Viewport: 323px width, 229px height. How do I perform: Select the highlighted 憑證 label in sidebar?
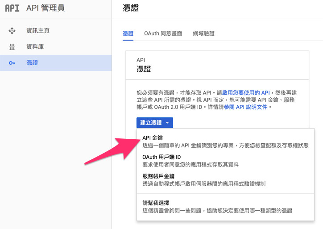tap(32, 63)
